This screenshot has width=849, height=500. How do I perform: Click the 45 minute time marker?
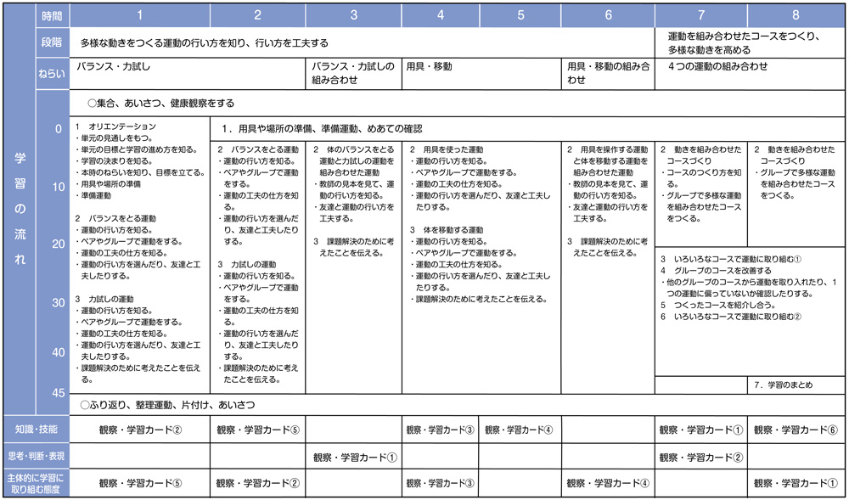[58, 392]
